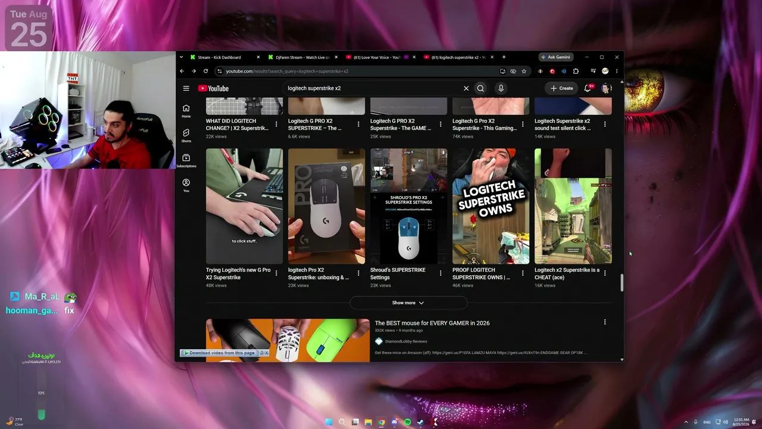Open the YouTube account avatar menu
The image size is (762, 429).
(606, 88)
